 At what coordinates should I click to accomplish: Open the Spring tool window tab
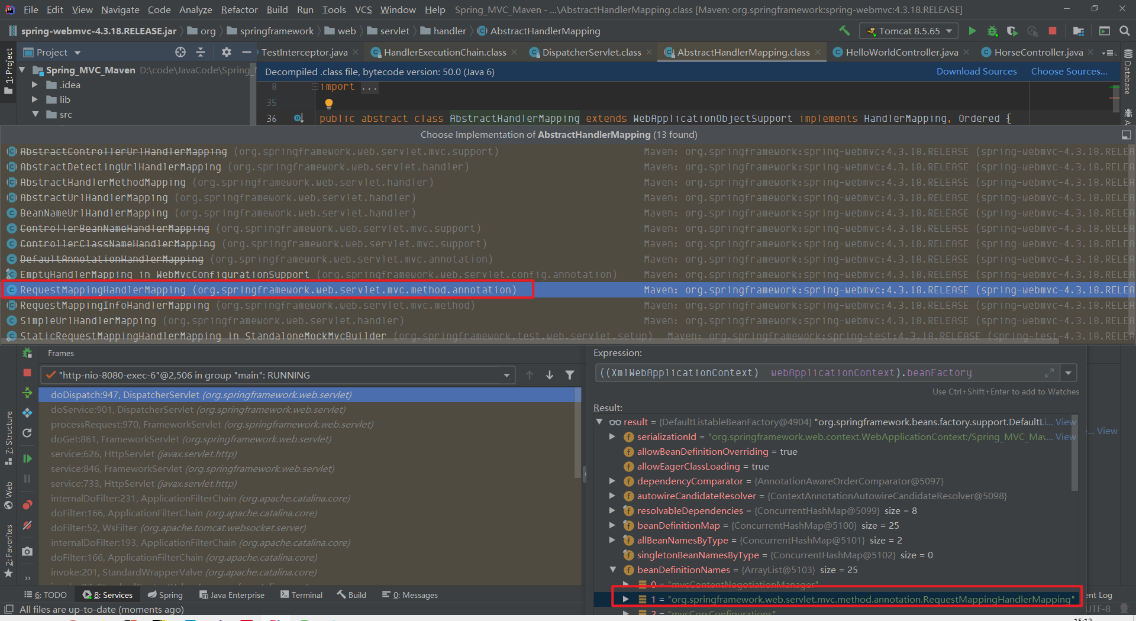[x=165, y=595]
